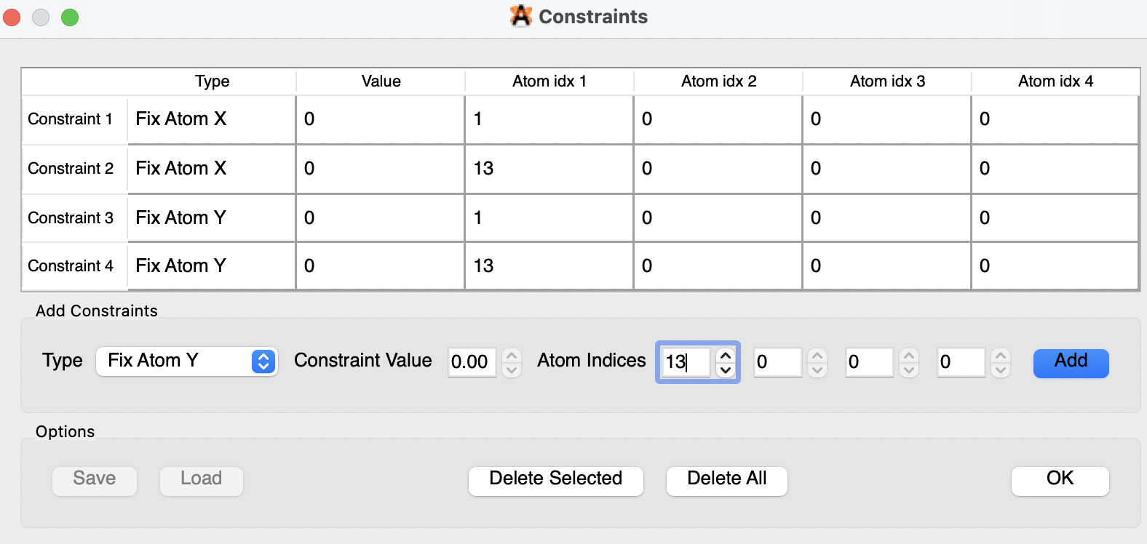
Task: Click the Avogadro icon in title bar
Action: click(x=521, y=16)
